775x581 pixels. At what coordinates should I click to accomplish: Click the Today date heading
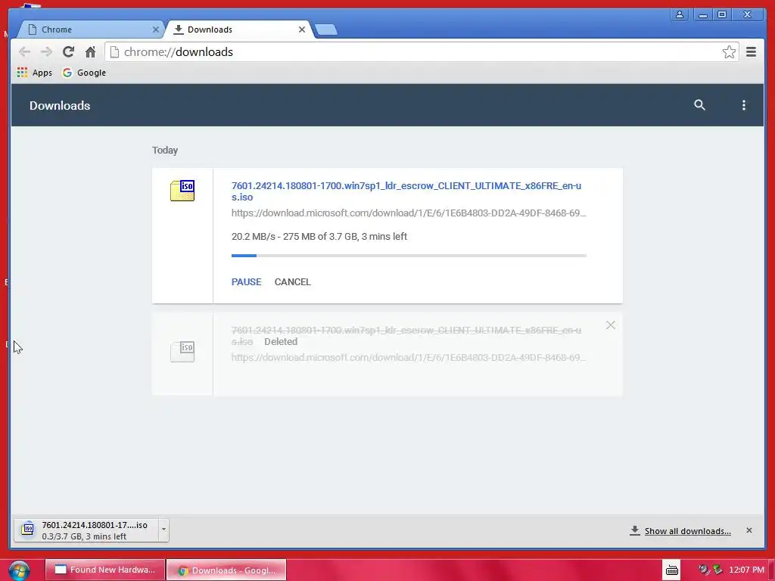point(164,151)
